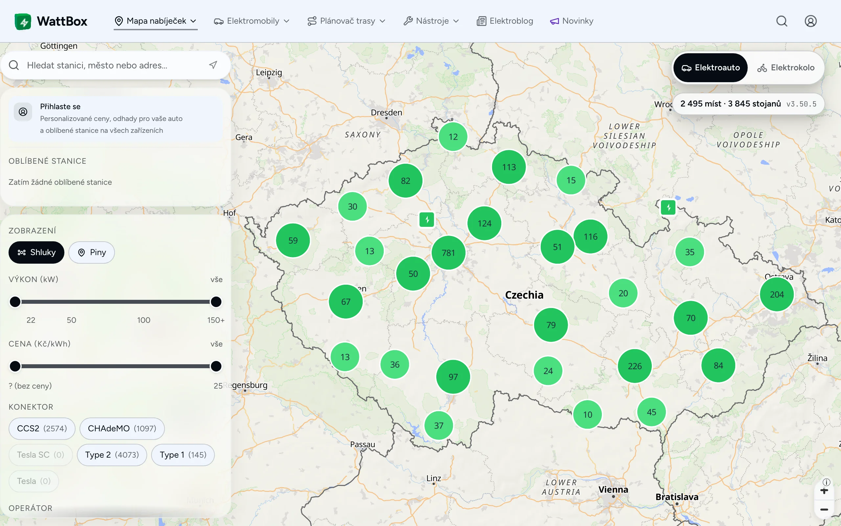Expand the 37 stations cluster
Viewport: 841px width, 526px height.
439,425
